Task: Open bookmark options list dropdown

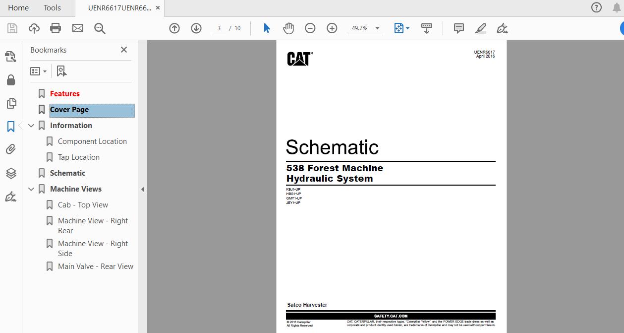Action: (x=38, y=71)
